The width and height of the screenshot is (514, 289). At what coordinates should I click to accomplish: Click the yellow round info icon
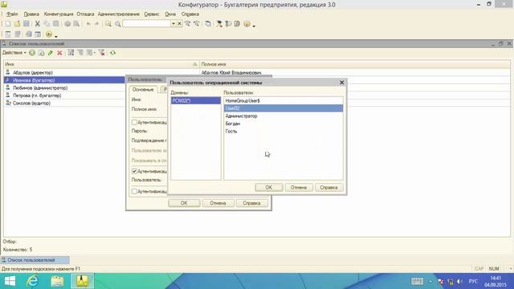[x=247, y=24]
